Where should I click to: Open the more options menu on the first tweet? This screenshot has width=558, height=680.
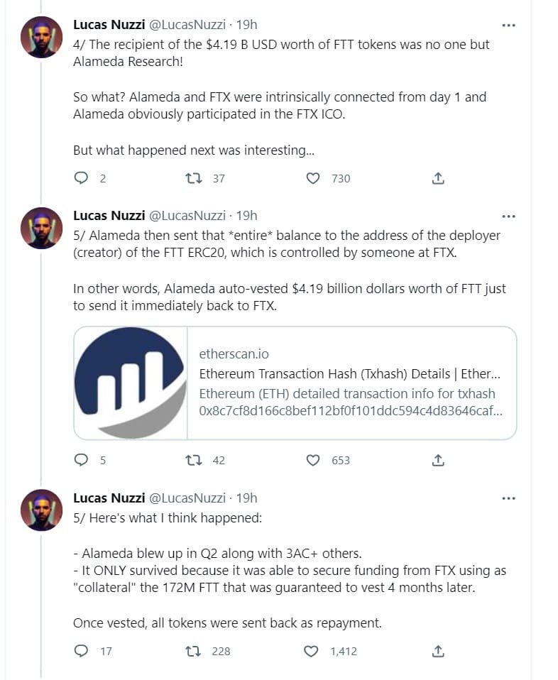[x=508, y=24]
